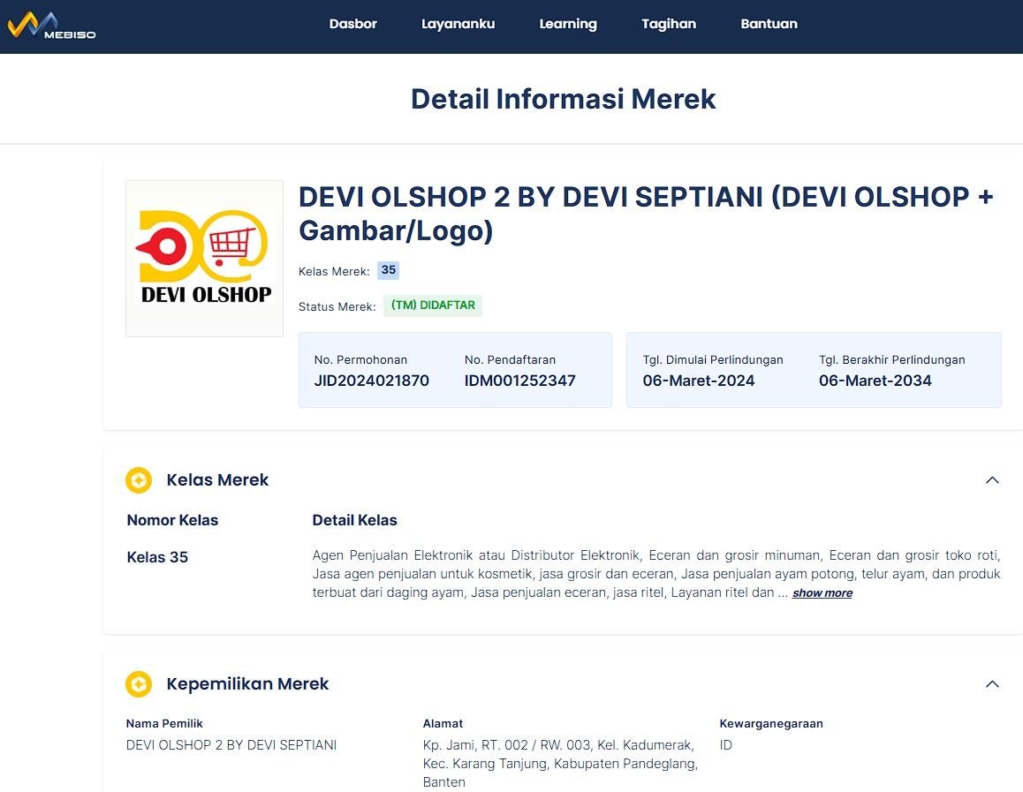1023x792 pixels.
Task: Click the Tgl. Berakhir Perlindungan label
Action: pos(892,360)
